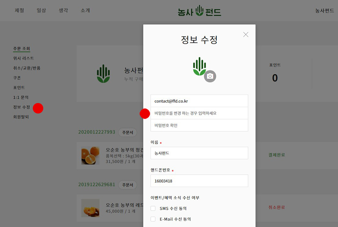
Task: Click the 농사펀드 logo in the header
Action: [x=199, y=11]
